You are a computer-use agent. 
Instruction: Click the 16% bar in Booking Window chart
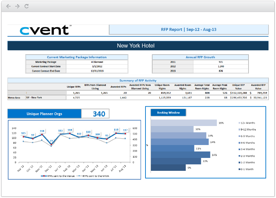pos(184,123)
